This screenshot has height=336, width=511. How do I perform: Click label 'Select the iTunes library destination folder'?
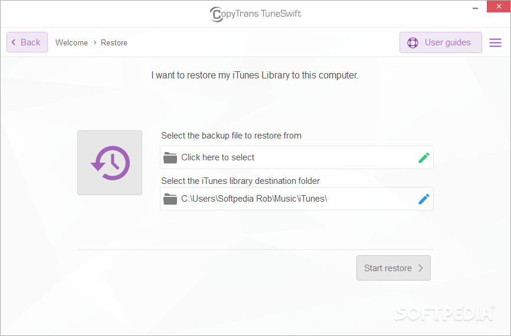tap(241, 181)
